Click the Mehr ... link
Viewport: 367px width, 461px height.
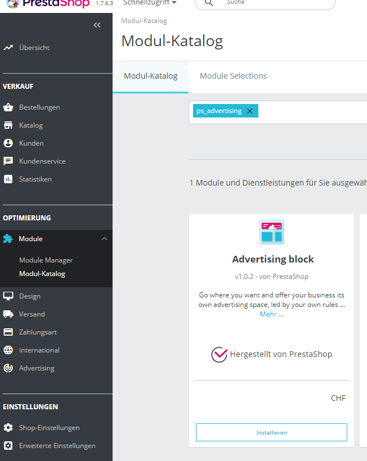271,314
